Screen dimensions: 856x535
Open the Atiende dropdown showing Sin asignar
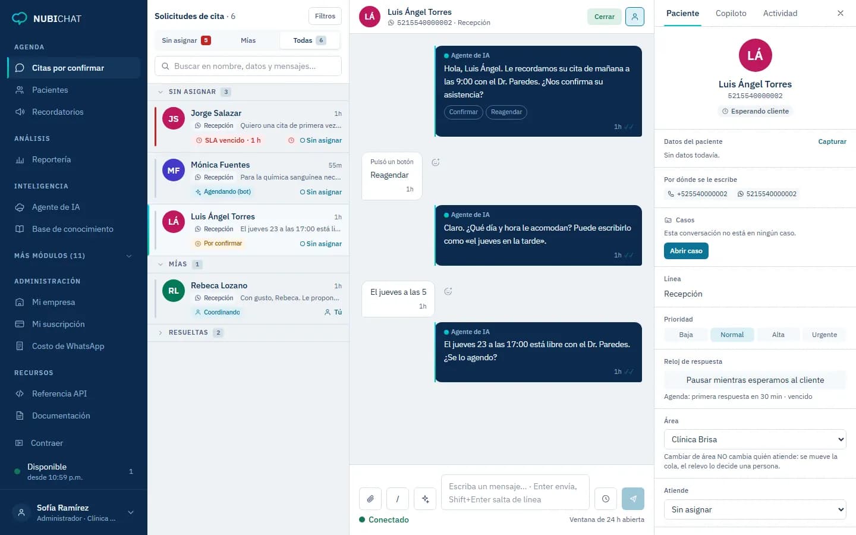755,509
